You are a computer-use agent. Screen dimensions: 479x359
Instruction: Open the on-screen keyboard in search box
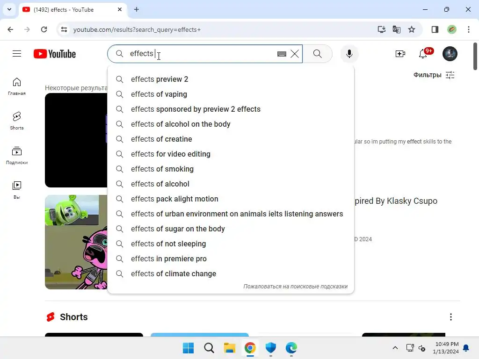pyautogui.click(x=282, y=54)
